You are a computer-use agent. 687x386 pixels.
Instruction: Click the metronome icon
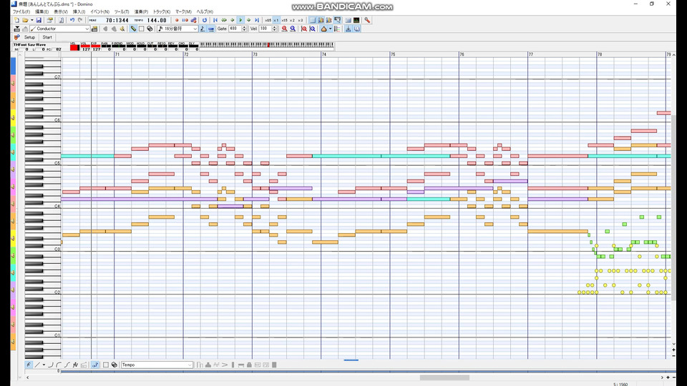click(x=323, y=29)
